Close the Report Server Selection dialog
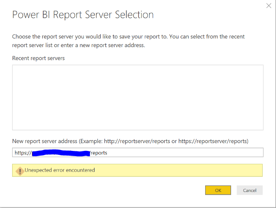This screenshot has height=208, width=276. (x=269, y=6)
